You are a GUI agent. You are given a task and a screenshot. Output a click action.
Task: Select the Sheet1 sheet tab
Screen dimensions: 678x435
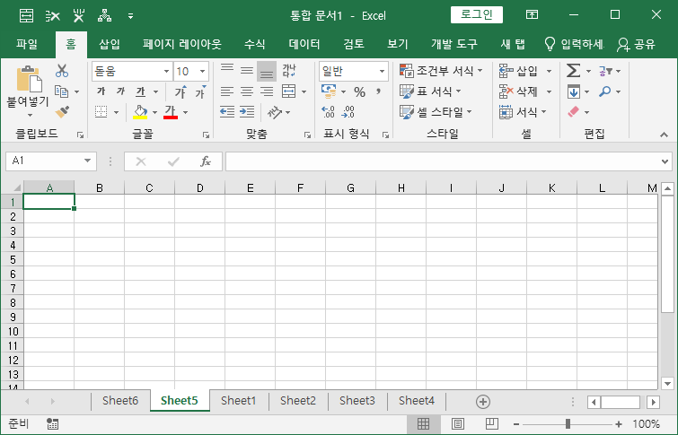[239, 401]
